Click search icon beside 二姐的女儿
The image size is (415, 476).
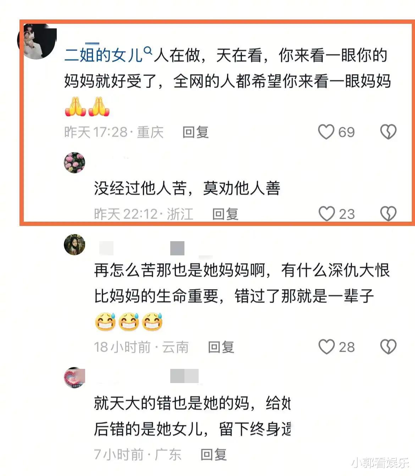click(148, 51)
